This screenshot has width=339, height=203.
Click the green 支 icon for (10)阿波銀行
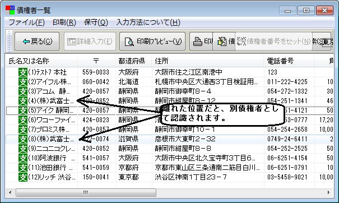click(23, 158)
